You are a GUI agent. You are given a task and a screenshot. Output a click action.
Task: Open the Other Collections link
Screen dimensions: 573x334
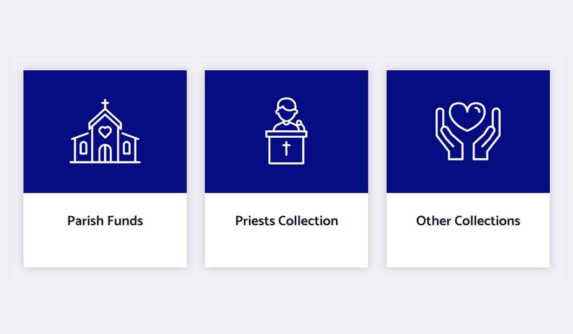(x=468, y=221)
